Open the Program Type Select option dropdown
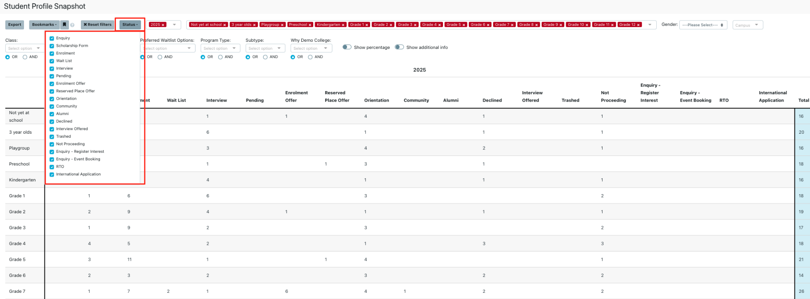 pos(220,48)
